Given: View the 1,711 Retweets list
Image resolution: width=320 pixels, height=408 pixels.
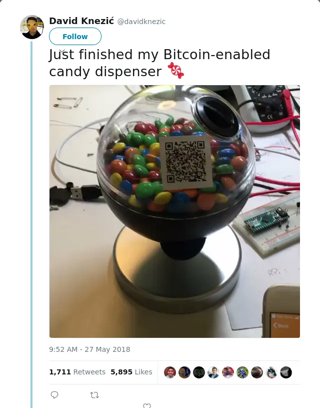Looking at the screenshot, I should click(x=77, y=372).
